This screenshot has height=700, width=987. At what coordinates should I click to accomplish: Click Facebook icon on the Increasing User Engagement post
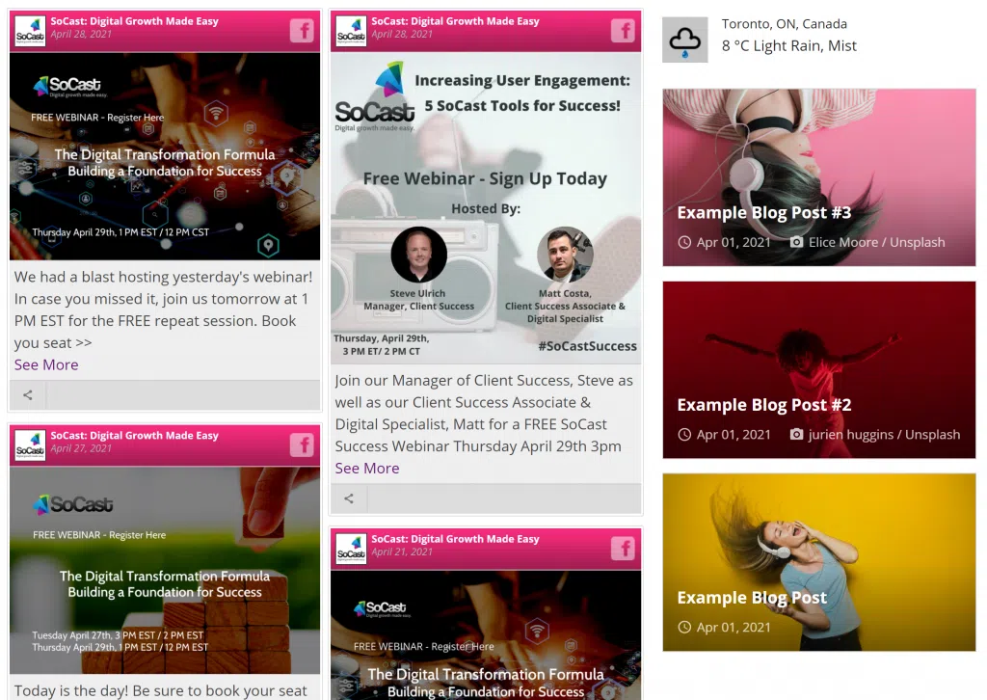click(624, 30)
